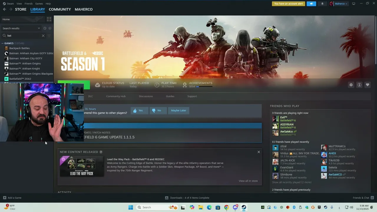Open advanced filter options icon
Viewport: 377px width, 212px height.
[x=49, y=36]
